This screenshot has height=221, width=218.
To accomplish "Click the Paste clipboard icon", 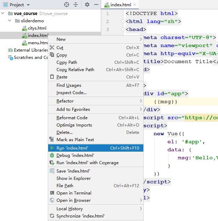I will pos(52,77).
